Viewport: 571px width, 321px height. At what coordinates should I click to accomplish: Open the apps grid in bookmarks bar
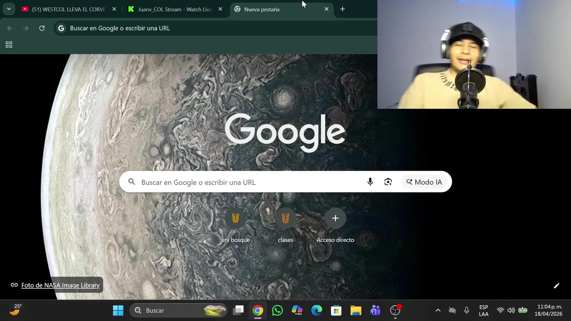pos(8,45)
